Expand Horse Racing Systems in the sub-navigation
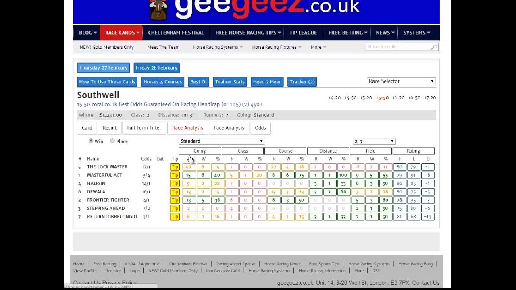 coord(218,47)
